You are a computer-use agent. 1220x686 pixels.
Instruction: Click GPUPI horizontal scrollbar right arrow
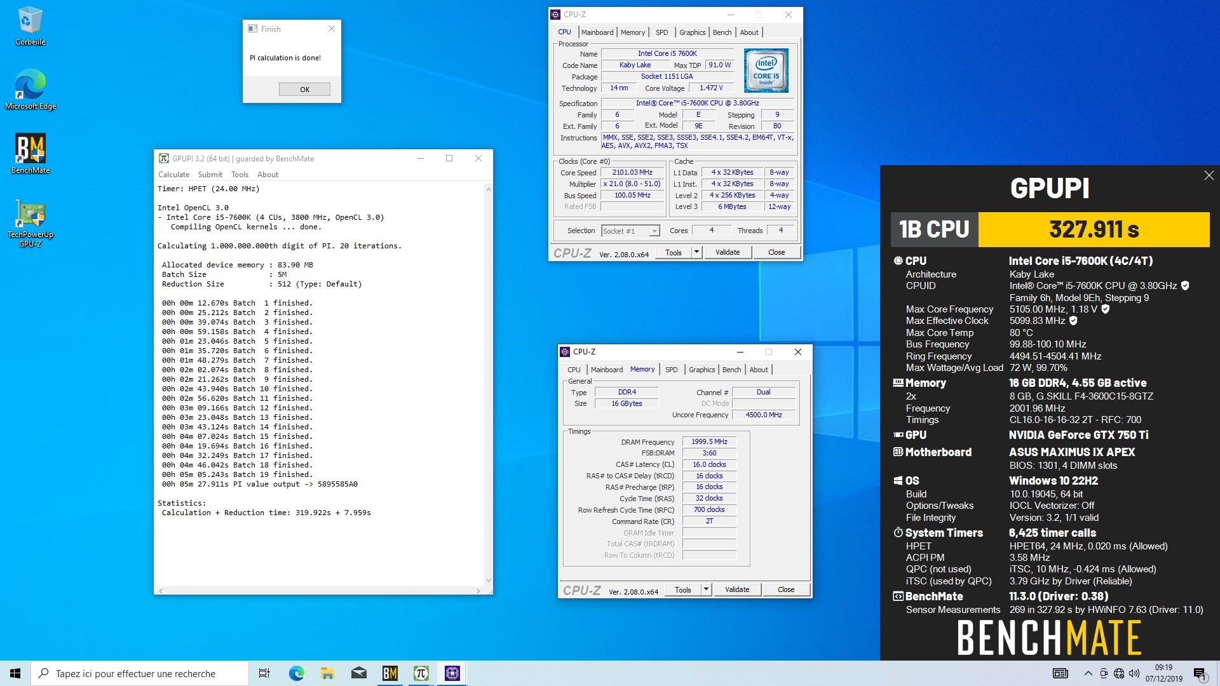point(478,591)
